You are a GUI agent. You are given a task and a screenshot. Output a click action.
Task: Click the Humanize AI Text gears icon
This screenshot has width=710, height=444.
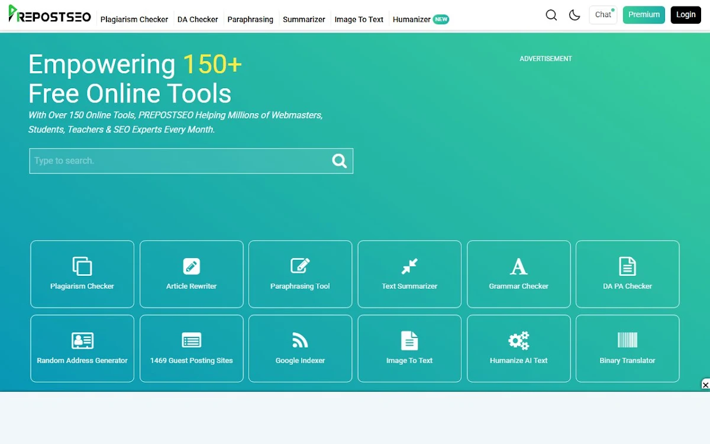[x=519, y=340]
